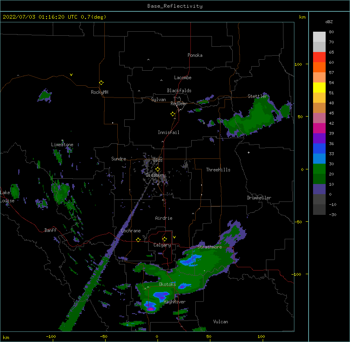Click the dBZ legend heading
Viewport: 350px width, 342px height.
[x=329, y=22]
